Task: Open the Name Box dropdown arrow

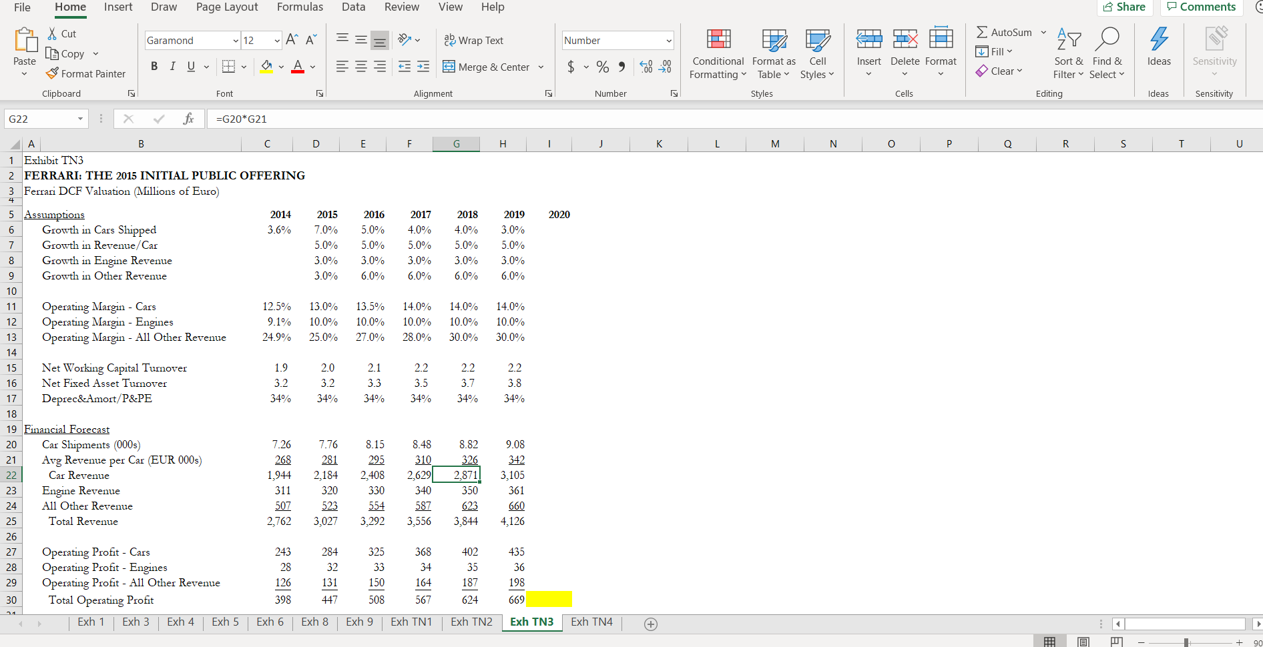Action: coord(80,119)
